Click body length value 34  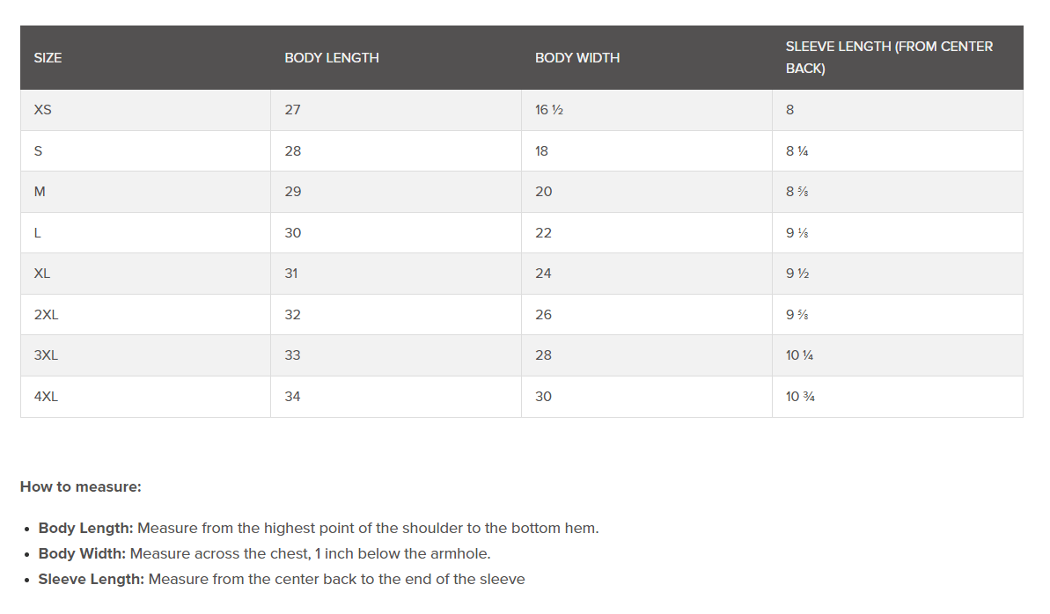[293, 397]
